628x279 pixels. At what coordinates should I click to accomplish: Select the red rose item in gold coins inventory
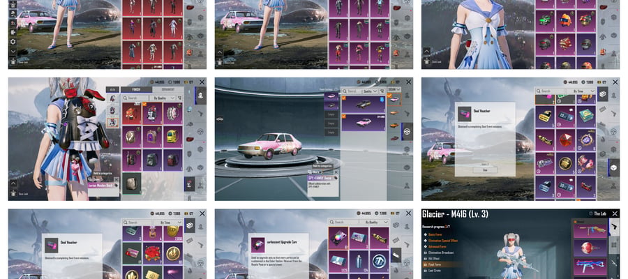tap(153, 254)
